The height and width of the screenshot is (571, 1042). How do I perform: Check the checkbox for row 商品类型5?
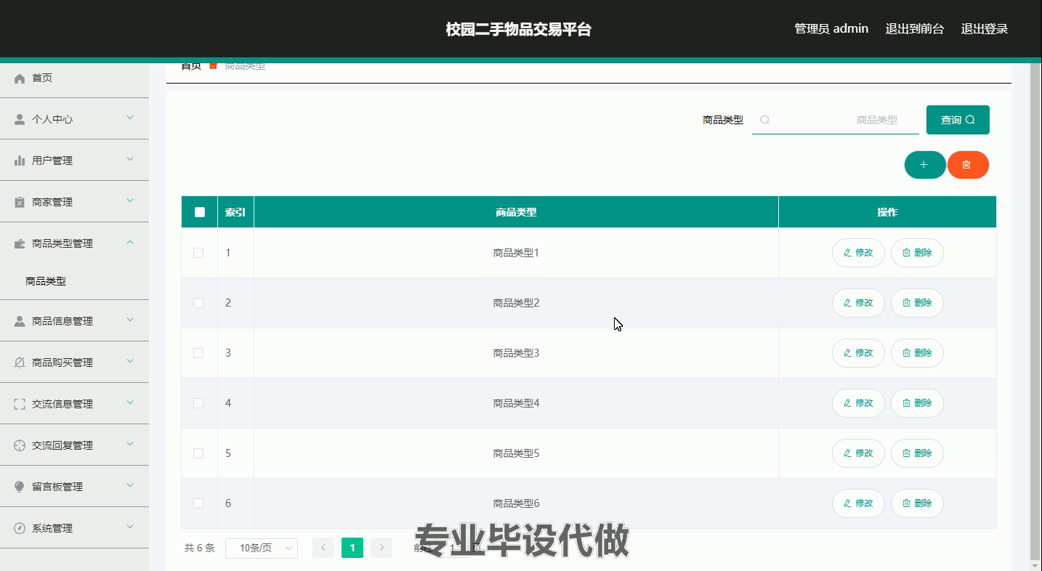tap(198, 453)
